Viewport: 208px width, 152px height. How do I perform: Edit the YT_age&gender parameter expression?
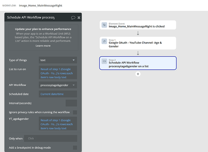point(58,124)
